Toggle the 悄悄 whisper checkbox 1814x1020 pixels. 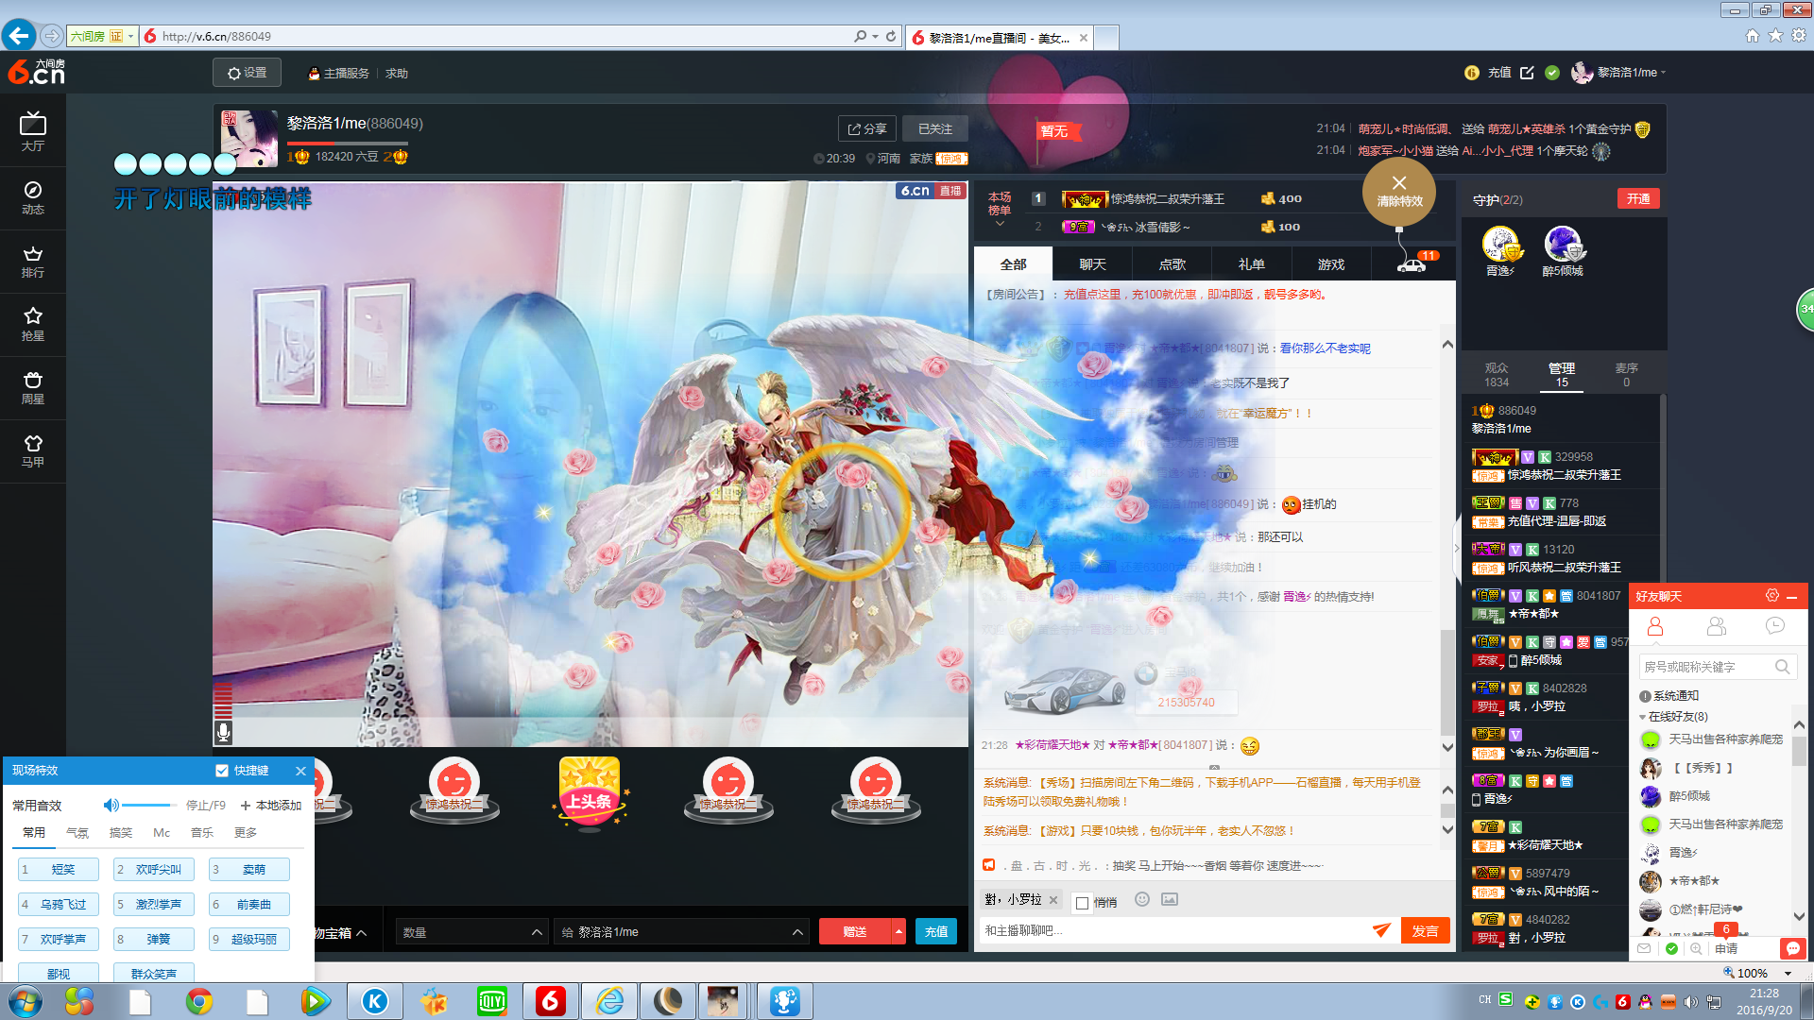click(x=1083, y=903)
